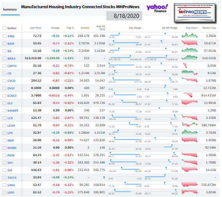Tick the BRKA row checkbox
The image size is (222, 197).
pyautogui.click(x=4, y=58)
